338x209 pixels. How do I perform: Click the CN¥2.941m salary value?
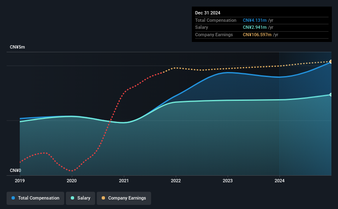pyautogui.click(x=254, y=28)
